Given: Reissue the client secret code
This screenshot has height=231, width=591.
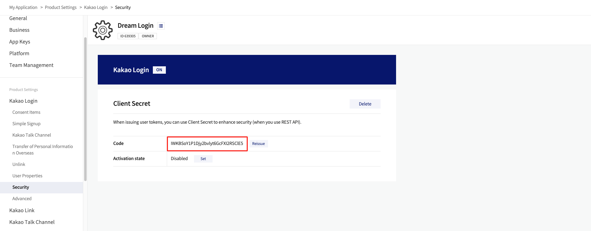Looking at the screenshot, I should tap(258, 144).
